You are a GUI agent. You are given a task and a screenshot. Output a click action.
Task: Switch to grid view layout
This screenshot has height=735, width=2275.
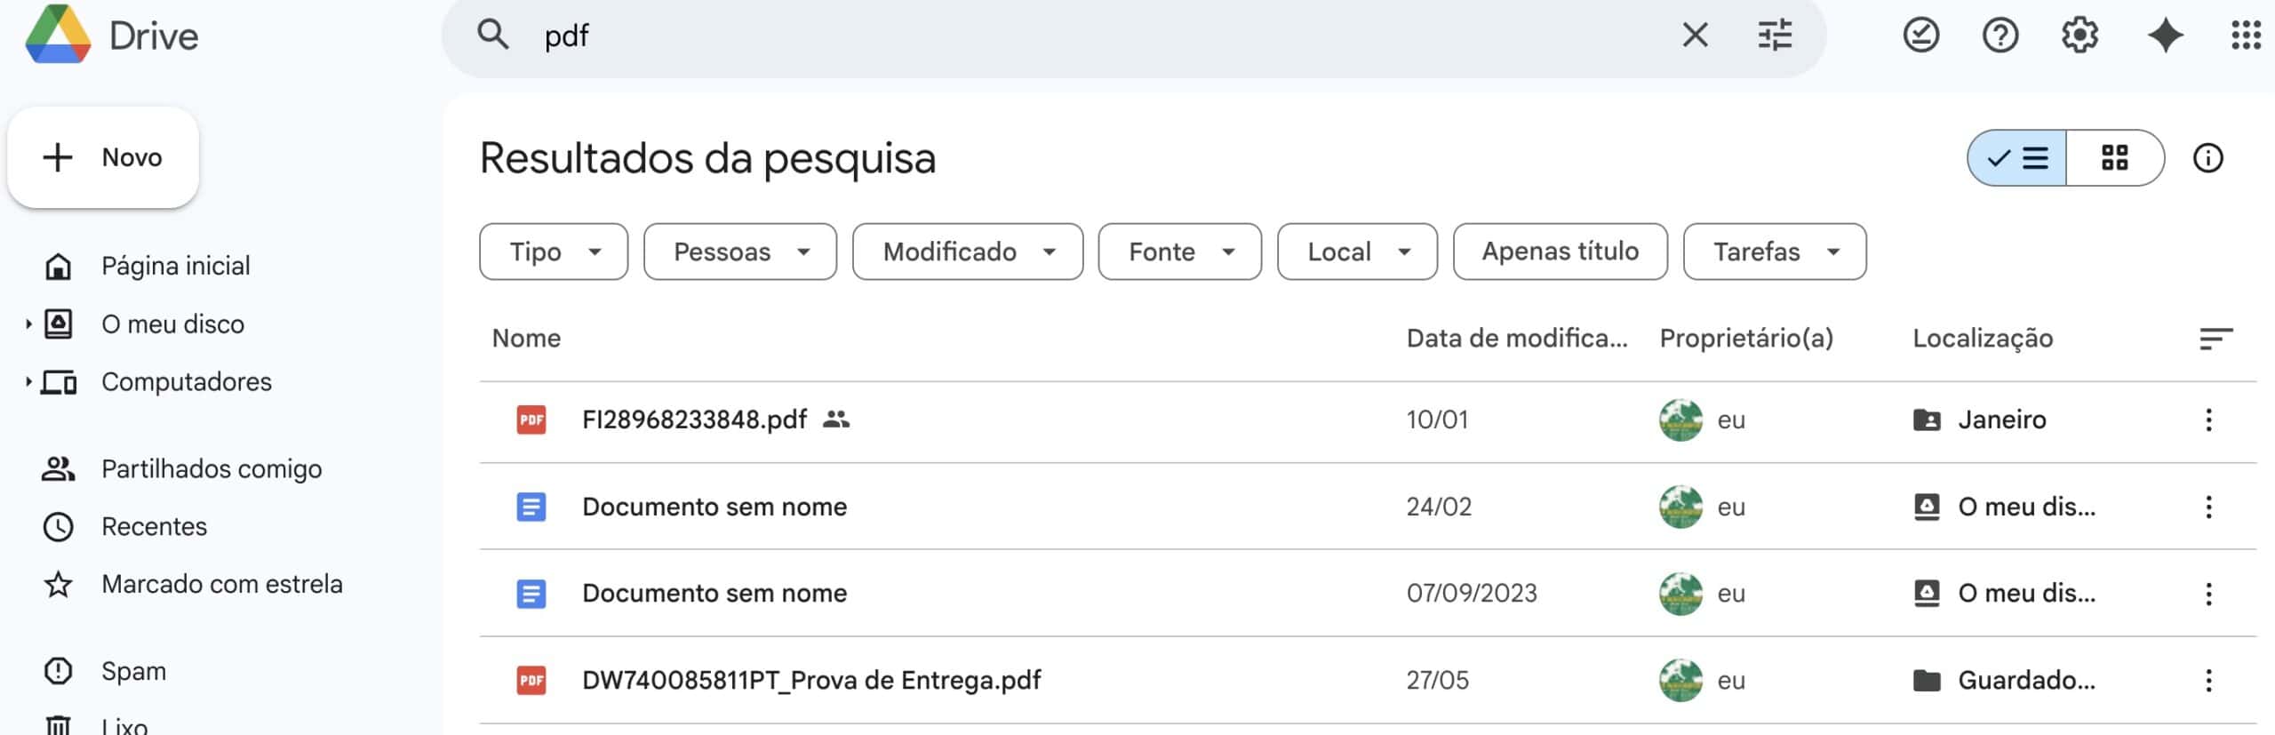2114,158
